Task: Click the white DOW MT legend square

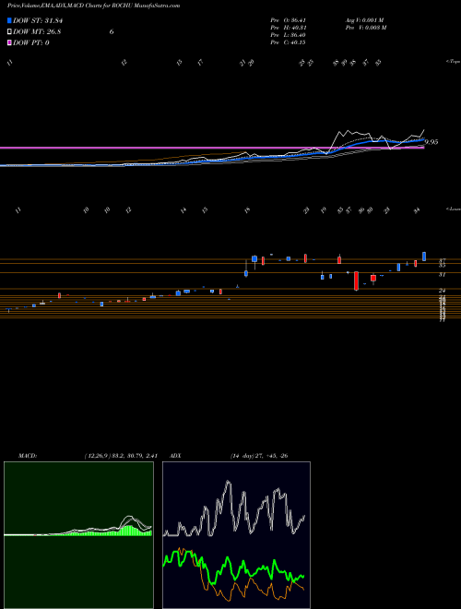Action: point(10,32)
